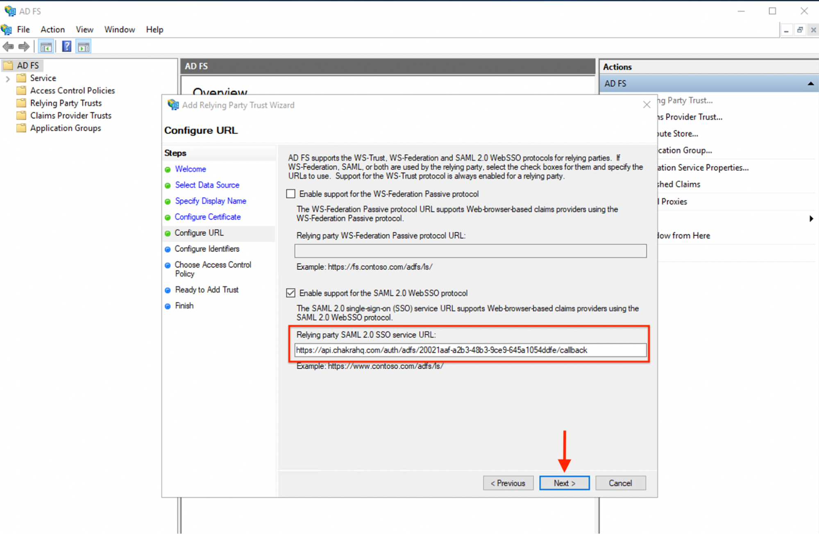Image resolution: width=819 pixels, height=534 pixels.
Task: Click inside the WS-Federation Passive protocol URL field
Action: click(470, 251)
